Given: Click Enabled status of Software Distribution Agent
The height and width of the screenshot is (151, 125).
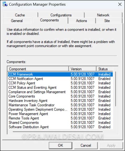Looking at the screenshot, I should pos(104,127).
